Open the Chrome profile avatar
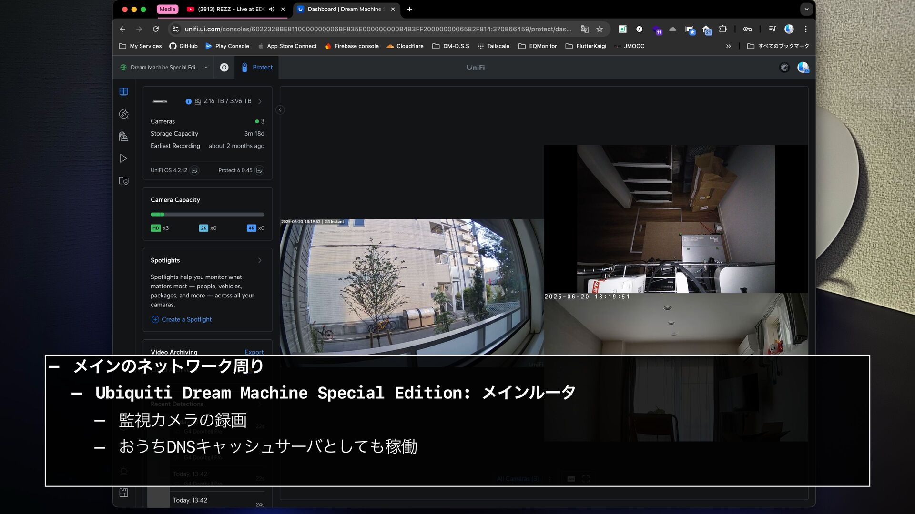This screenshot has width=915, height=514. click(789, 29)
